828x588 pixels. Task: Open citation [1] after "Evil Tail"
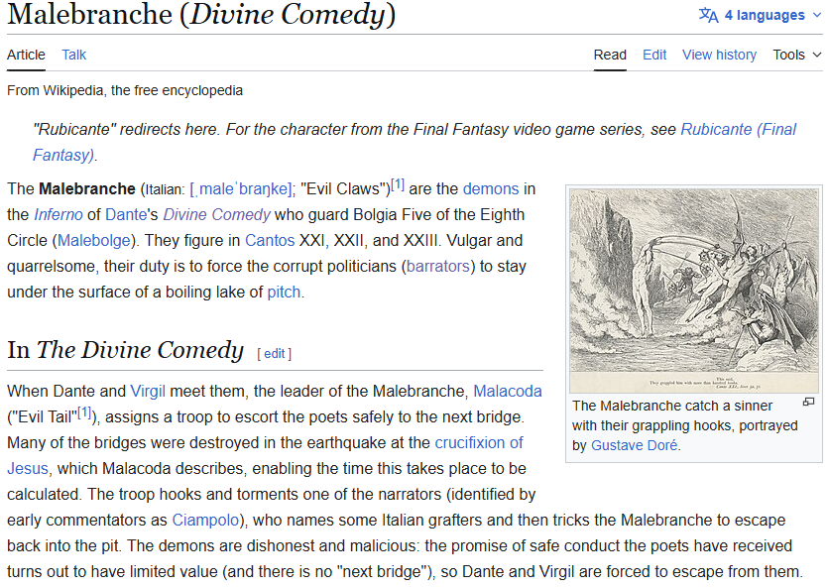click(84, 412)
